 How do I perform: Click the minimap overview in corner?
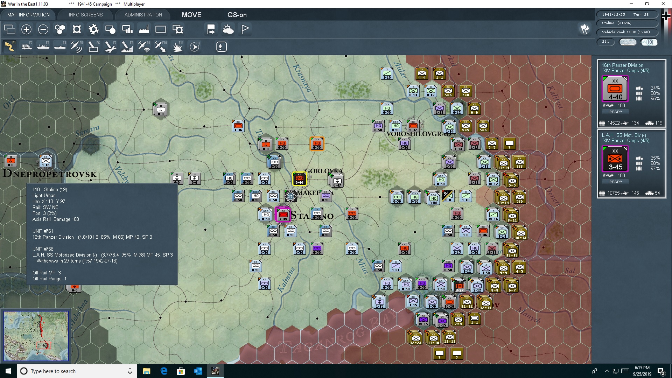pos(36,336)
